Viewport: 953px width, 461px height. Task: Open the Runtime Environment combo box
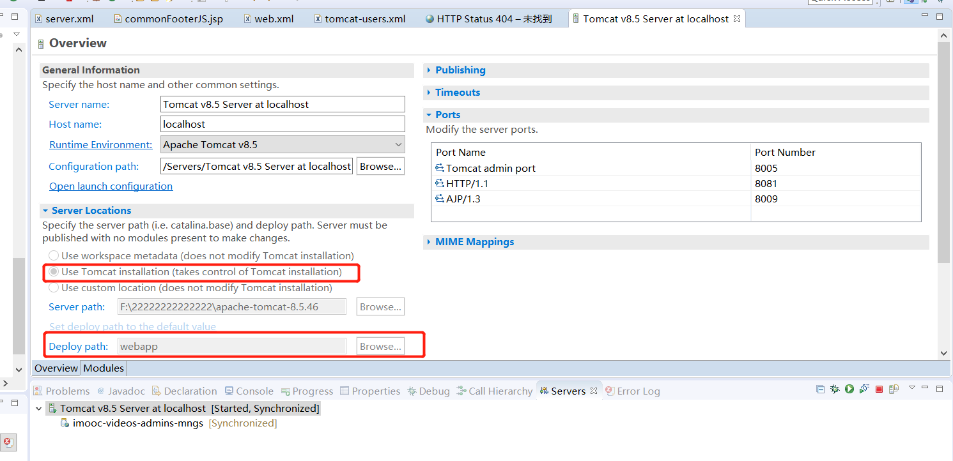pyautogui.click(x=282, y=144)
